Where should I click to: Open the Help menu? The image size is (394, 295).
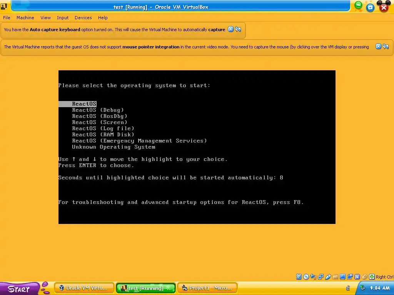coord(103,18)
